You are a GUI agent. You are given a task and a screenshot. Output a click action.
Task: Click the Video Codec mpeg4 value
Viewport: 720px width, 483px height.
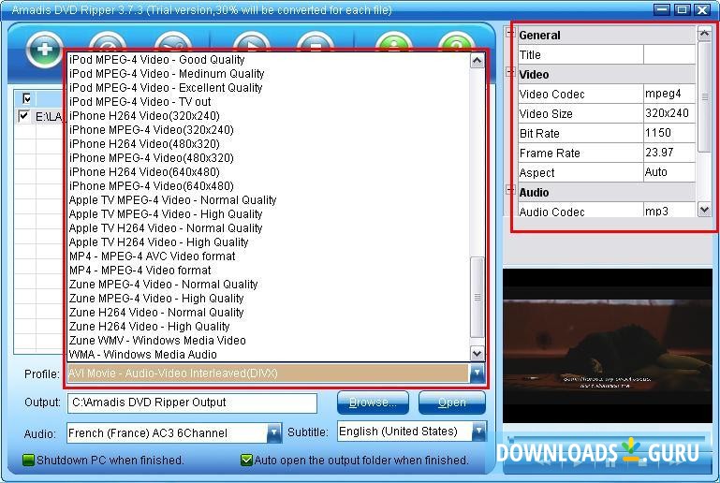(669, 94)
